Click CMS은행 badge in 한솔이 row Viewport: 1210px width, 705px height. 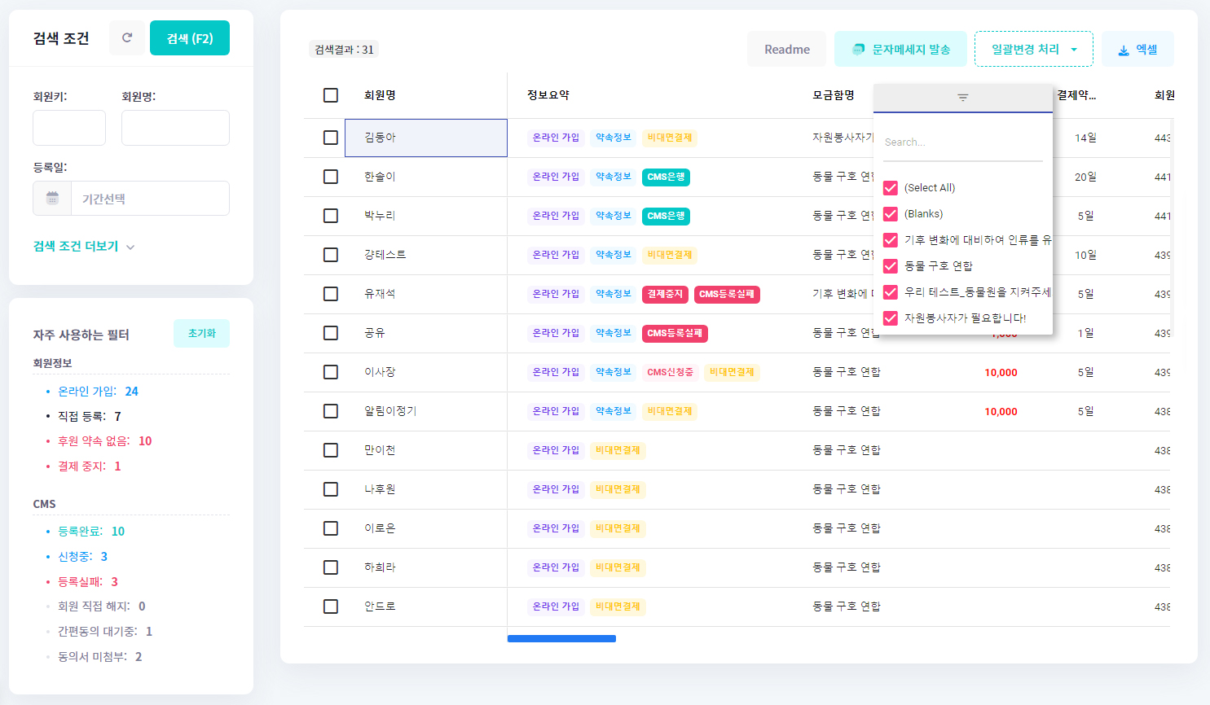coord(666,177)
